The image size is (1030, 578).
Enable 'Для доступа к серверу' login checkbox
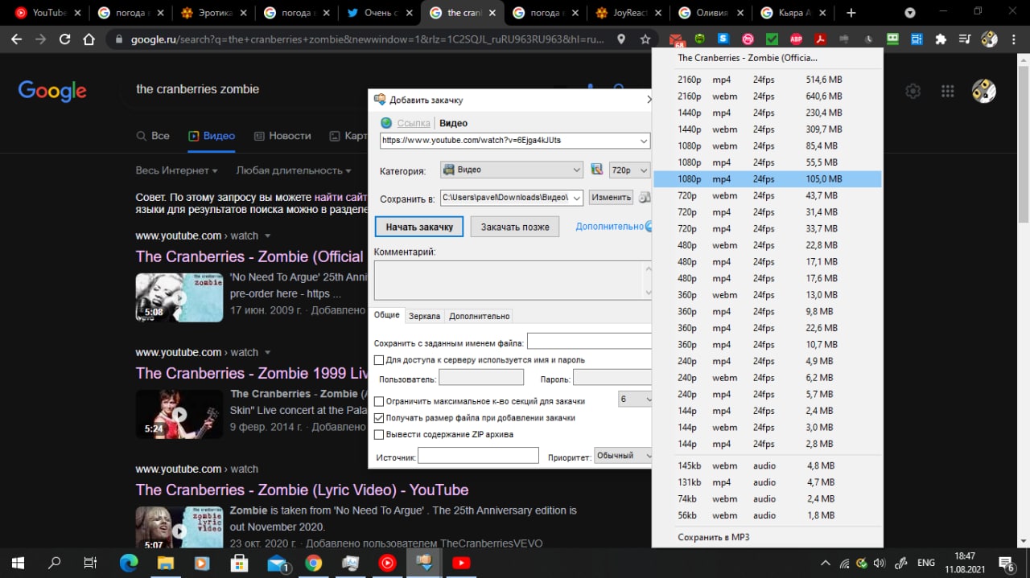[379, 360]
